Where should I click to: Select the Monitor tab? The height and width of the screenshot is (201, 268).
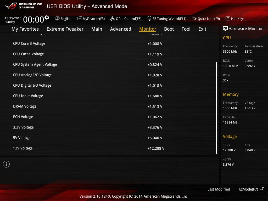pyautogui.click(x=148, y=29)
